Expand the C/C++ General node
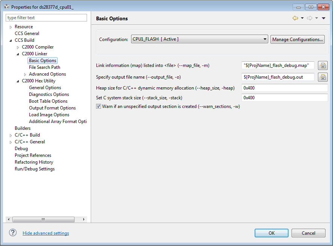Image resolution: width=333 pixels, height=246 pixels. click(x=11, y=142)
